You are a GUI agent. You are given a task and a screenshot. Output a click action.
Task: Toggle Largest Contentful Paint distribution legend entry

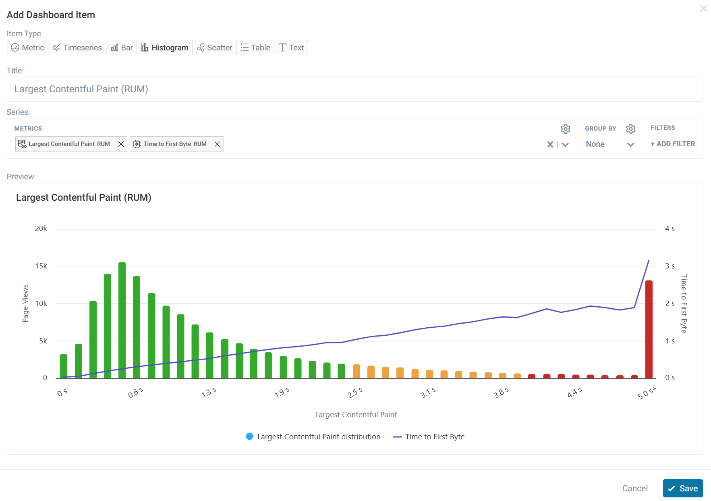313,437
